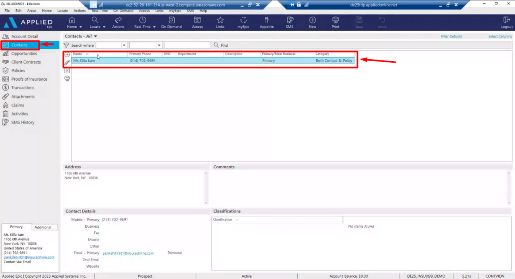
Task: Open Client Contracts in sidebar
Action: [26, 62]
